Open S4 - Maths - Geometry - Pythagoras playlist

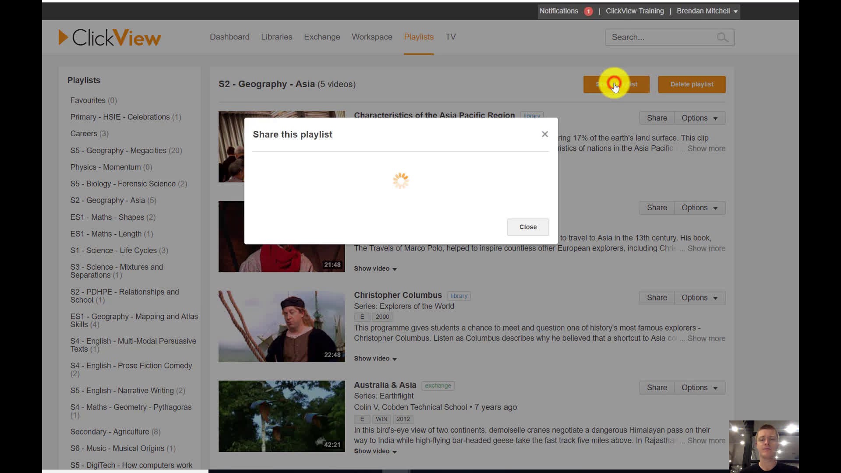tap(131, 411)
